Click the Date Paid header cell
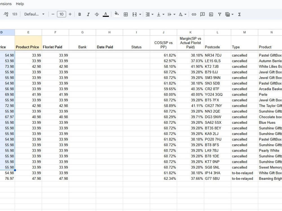 tap(109, 43)
